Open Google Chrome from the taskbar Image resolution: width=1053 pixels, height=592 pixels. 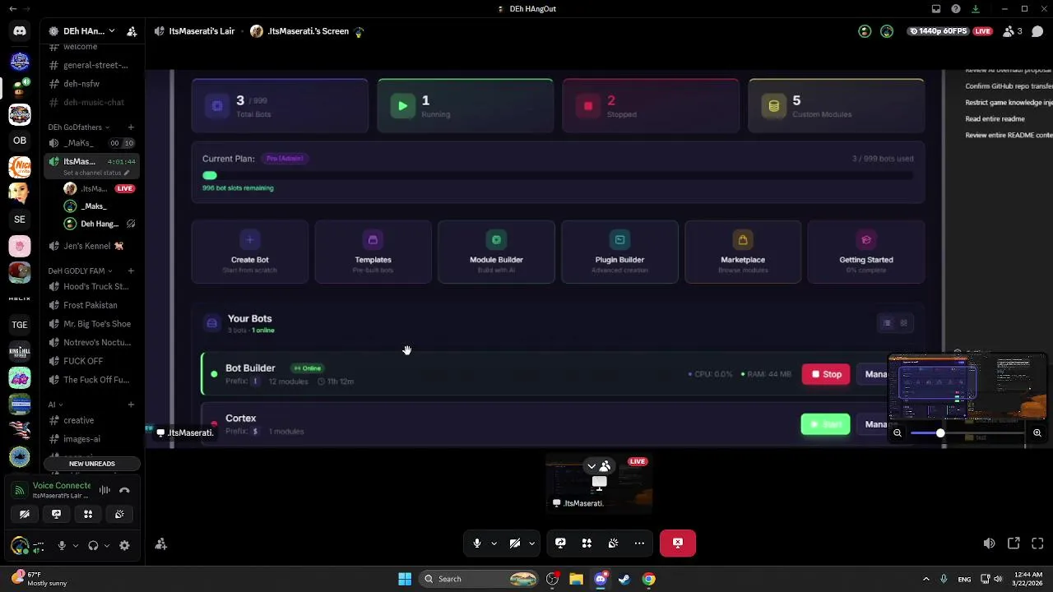tap(649, 579)
